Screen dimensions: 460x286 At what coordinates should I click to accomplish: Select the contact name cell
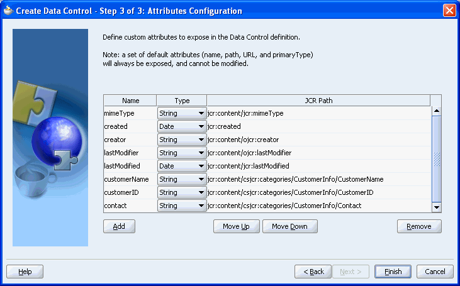coord(130,206)
